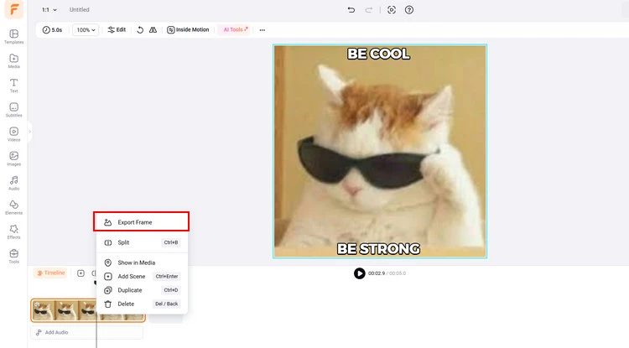
Task: Open the Audio panel in sidebar
Action: coord(13,183)
